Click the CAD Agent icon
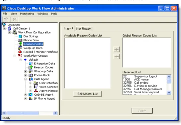 click(x=31, y=79)
